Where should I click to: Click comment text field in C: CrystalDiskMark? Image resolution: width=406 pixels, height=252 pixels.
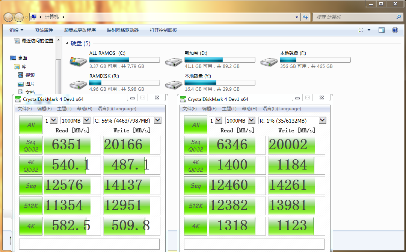click(89, 244)
